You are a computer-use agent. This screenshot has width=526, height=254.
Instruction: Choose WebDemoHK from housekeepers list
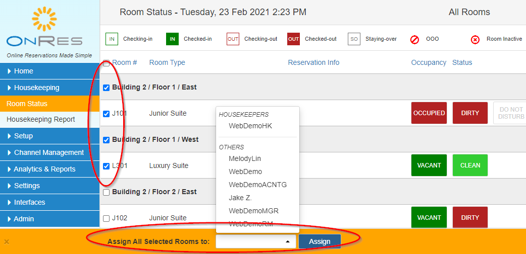pos(250,126)
